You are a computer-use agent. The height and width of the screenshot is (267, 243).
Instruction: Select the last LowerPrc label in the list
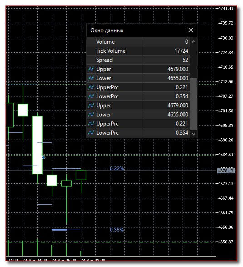(x=107, y=133)
